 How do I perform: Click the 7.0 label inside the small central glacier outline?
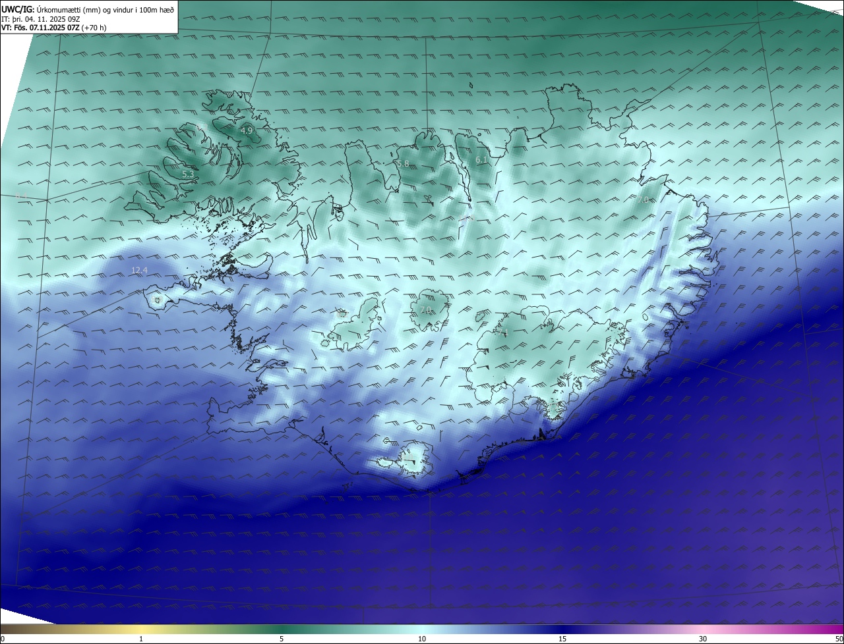click(425, 309)
